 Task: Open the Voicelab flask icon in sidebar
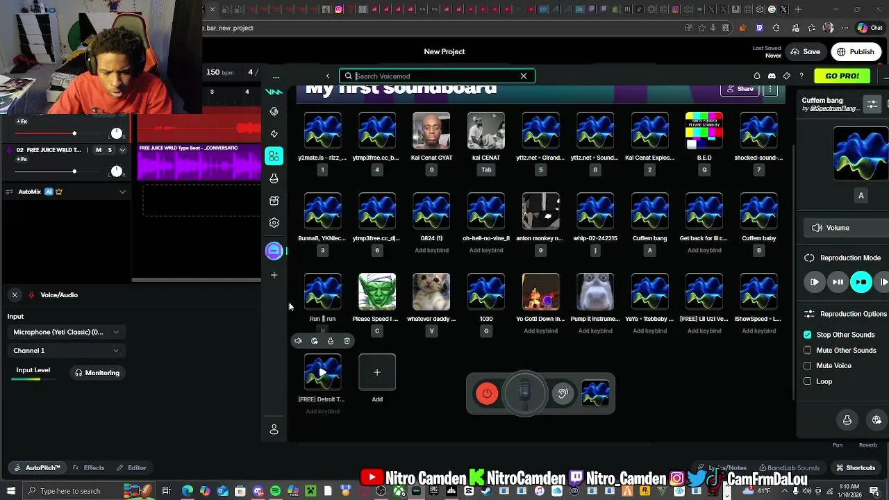[274, 178]
